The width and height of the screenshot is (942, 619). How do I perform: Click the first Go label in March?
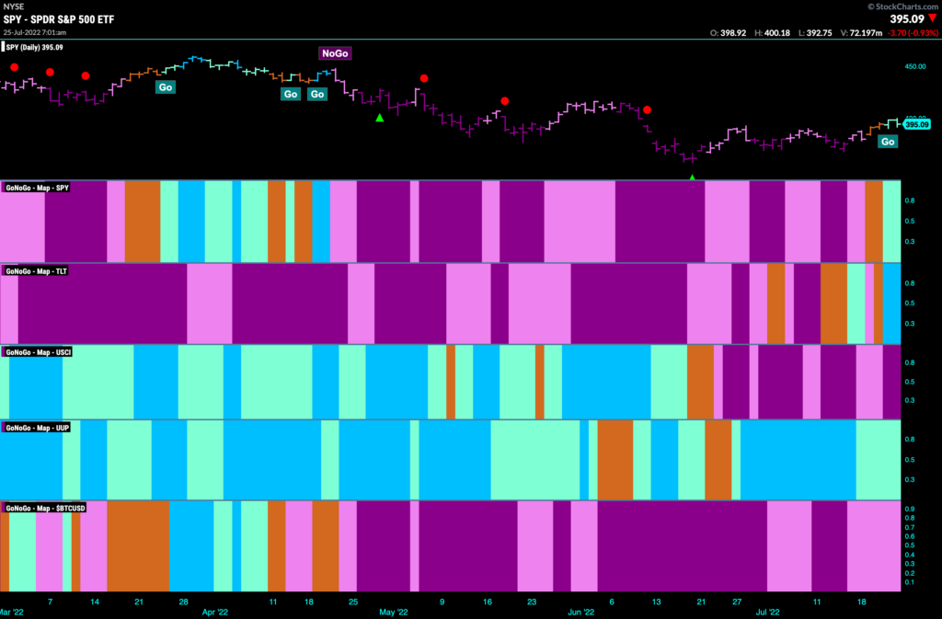[166, 87]
